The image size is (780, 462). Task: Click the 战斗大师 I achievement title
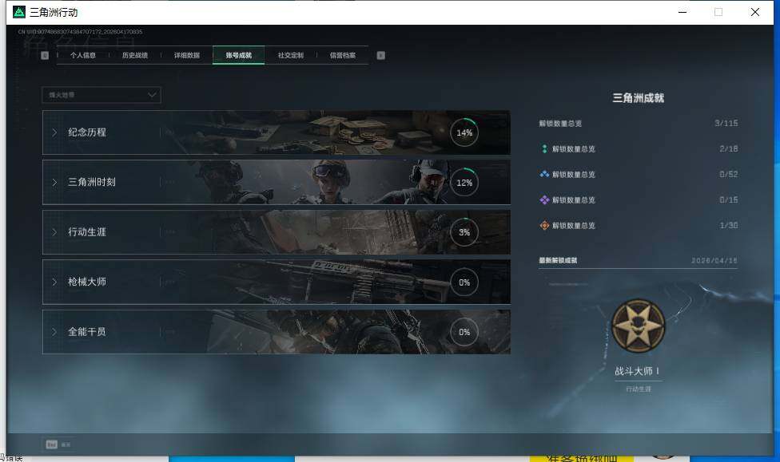click(637, 371)
